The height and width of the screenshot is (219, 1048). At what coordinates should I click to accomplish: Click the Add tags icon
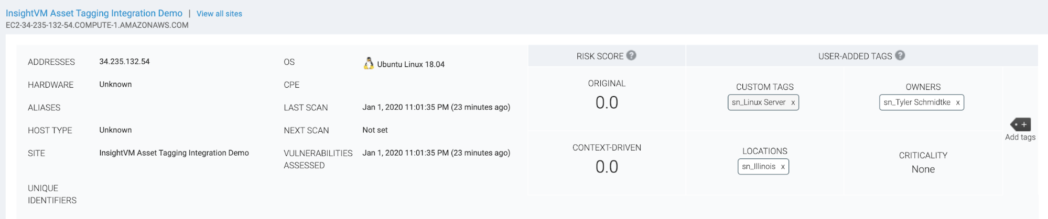pyautogui.click(x=1020, y=125)
